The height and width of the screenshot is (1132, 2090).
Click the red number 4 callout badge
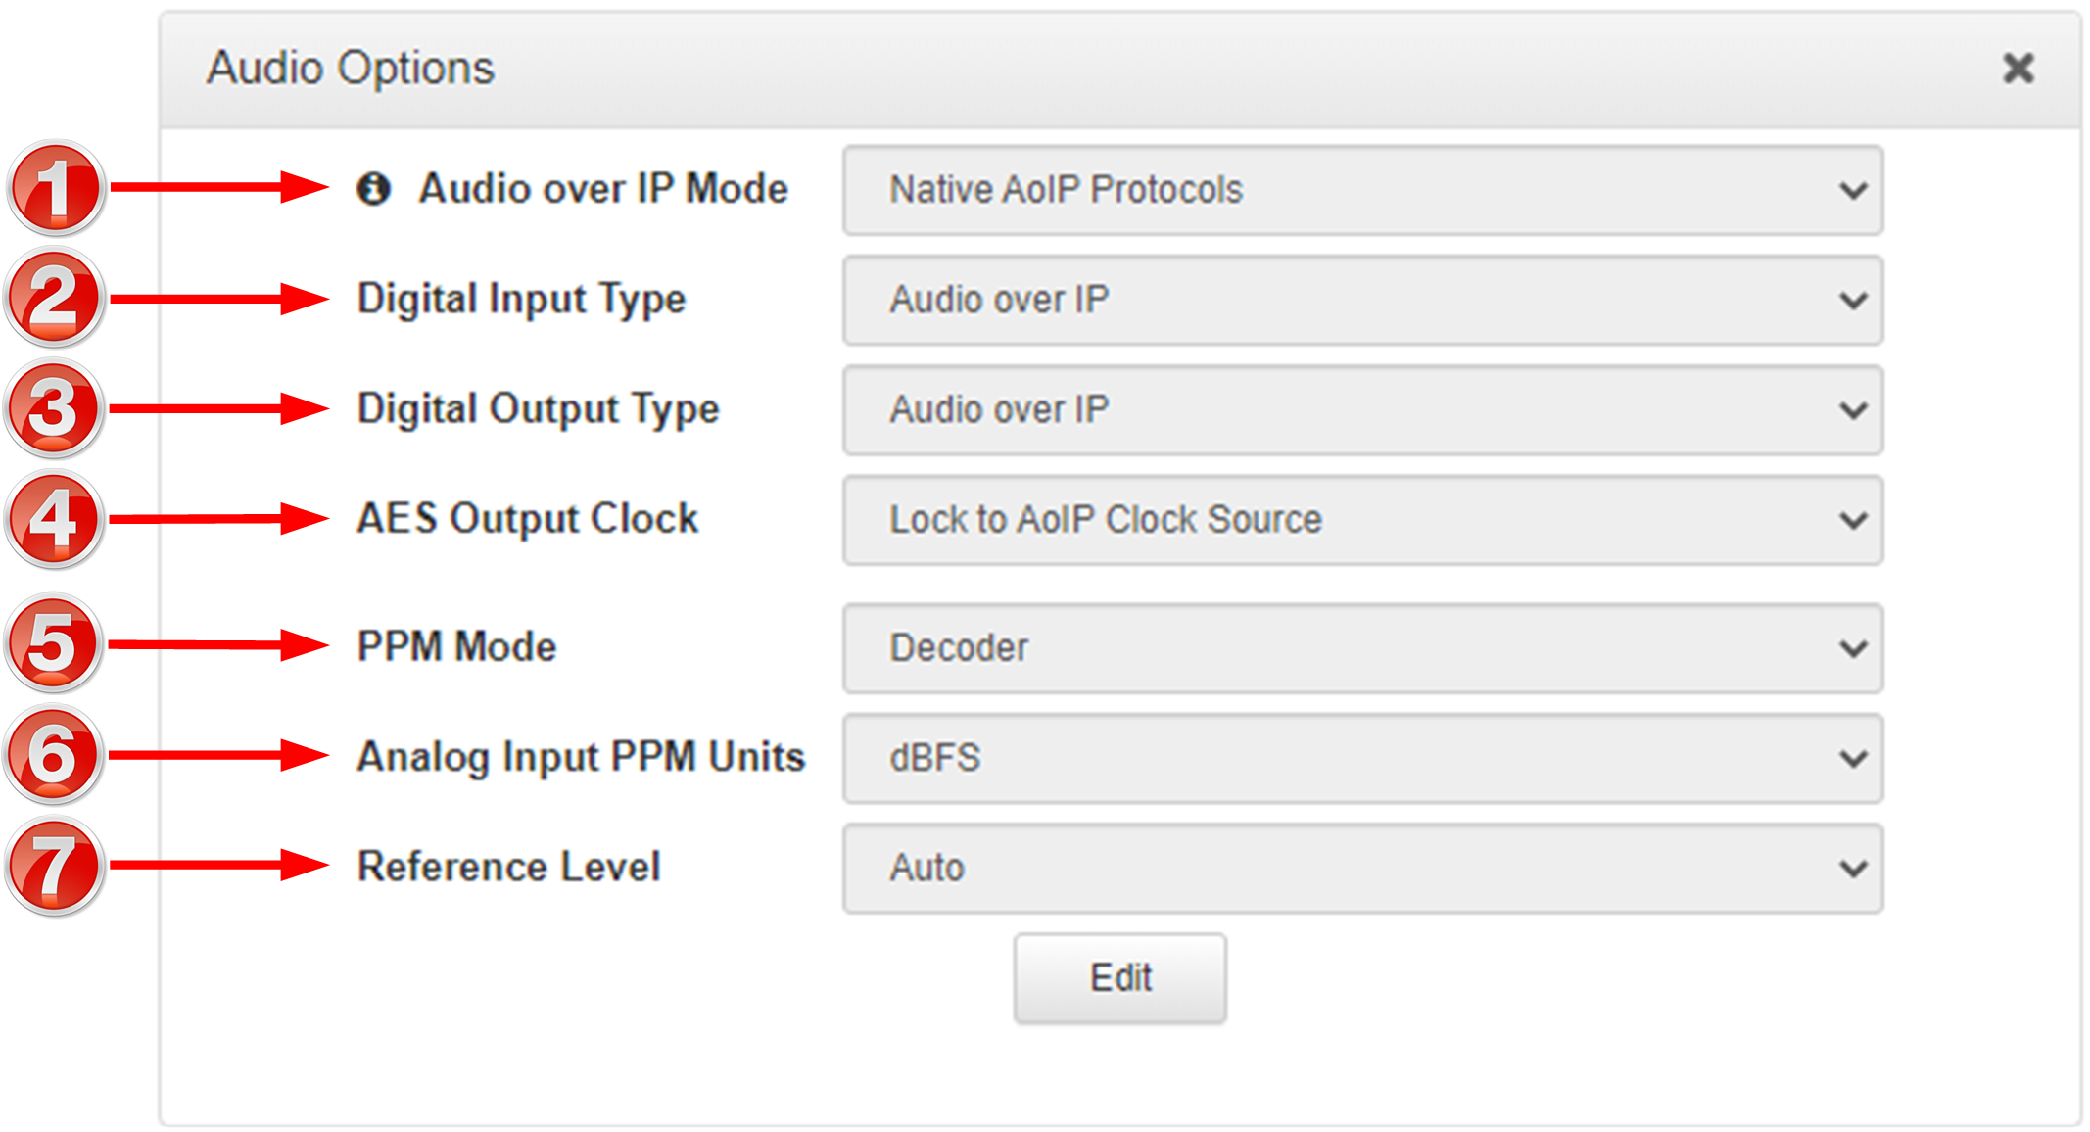click(x=54, y=519)
